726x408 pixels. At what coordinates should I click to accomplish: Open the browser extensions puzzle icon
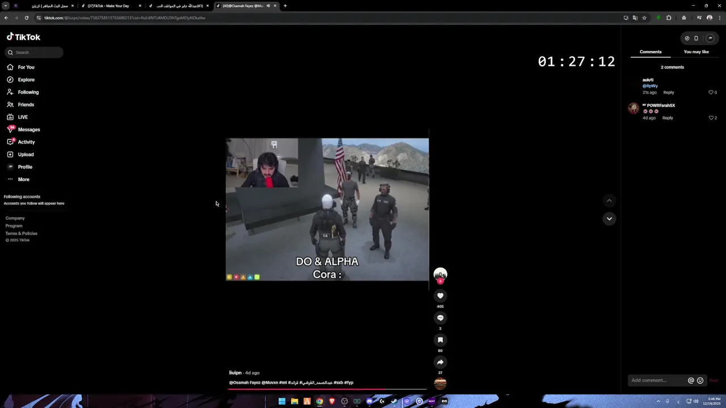(669, 18)
